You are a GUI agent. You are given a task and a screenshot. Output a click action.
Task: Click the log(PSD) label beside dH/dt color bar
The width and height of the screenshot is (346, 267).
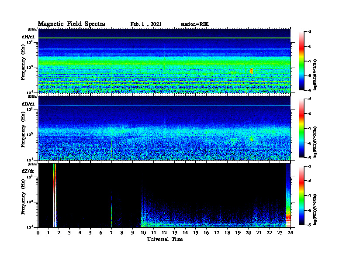pyautogui.click(x=315, y=75)
